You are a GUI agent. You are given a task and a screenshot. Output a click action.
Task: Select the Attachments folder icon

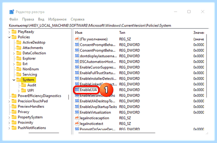click(x=19, y=48)
